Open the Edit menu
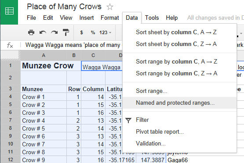The height and width of the screenshot is (163, 244). [x=48, y=18]
